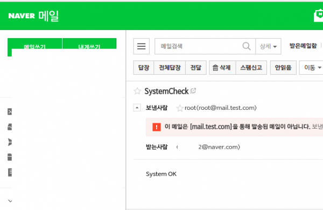The width and height of the screenshot is (323, 210).
Task: Click the 전달 forward button
Action: click(196, 67)
